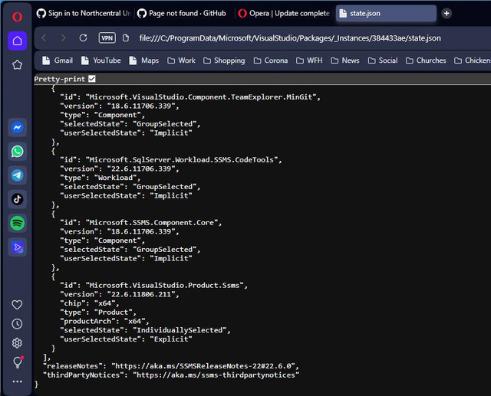Click the releaseNotes URL aka.ms/SSMSReleaseNotes-22

(x=205, y=366)
